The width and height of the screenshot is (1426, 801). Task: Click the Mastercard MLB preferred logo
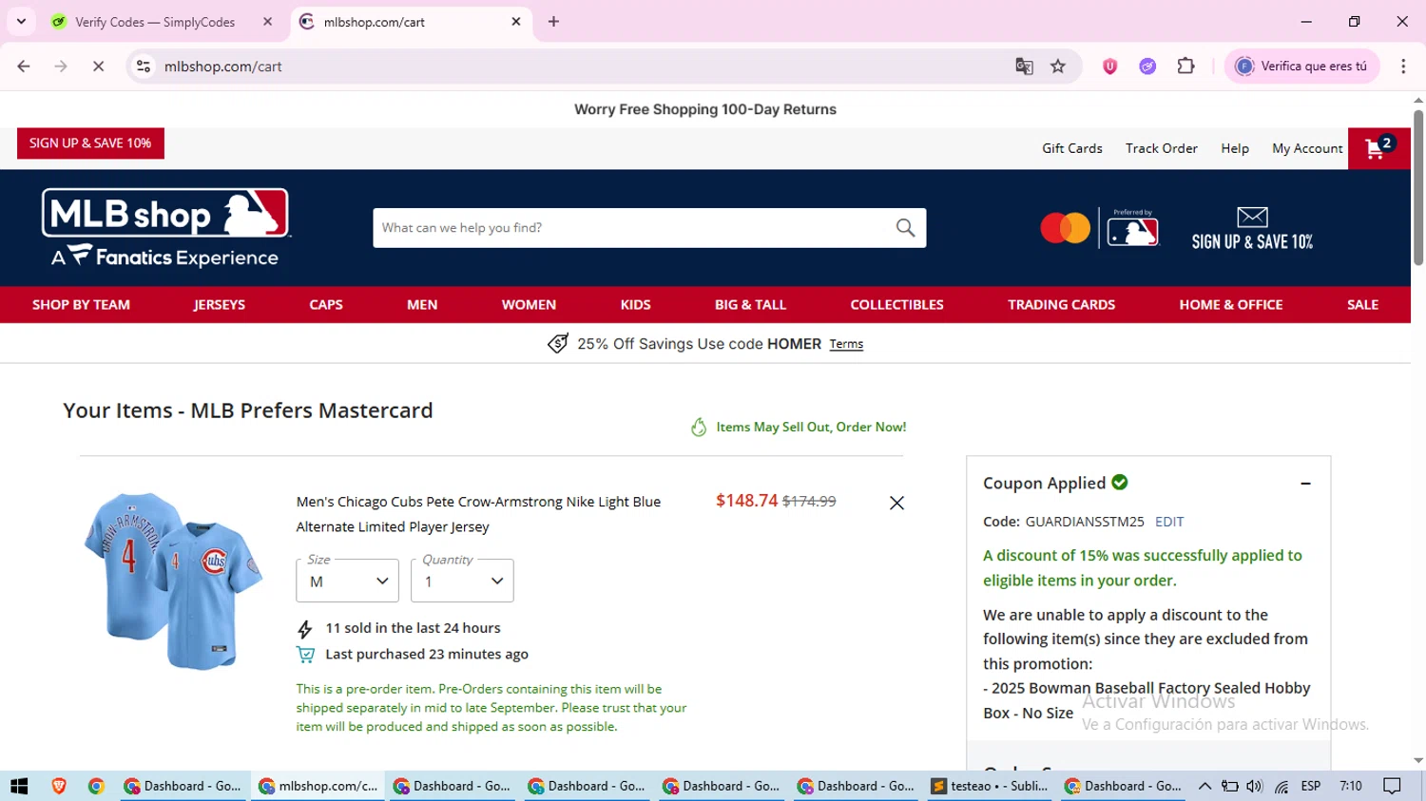coord(1099,228)
